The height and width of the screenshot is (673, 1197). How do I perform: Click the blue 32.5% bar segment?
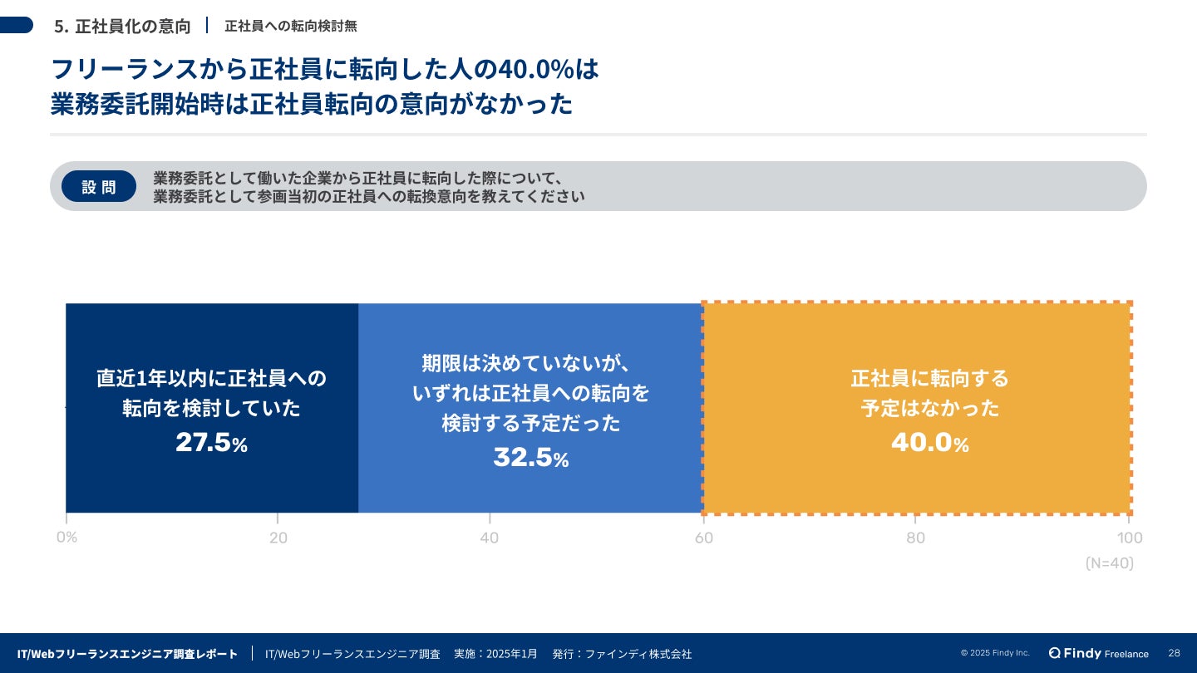tap(530, 408)
